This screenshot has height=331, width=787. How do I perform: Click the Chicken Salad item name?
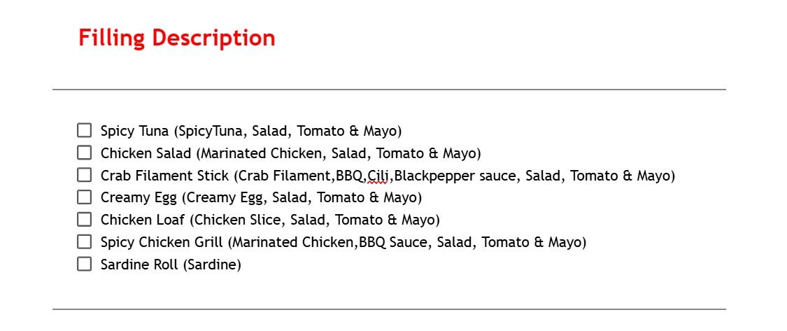146,153
